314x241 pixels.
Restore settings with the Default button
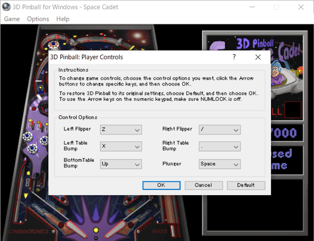(x=246, y=186)
